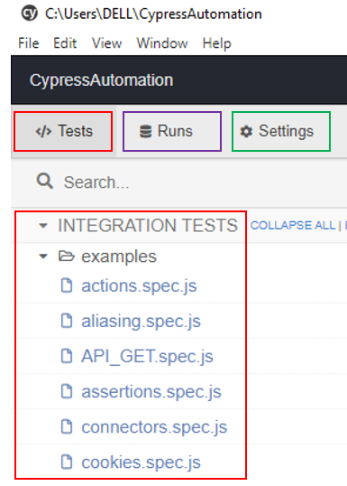The image size is (347, 486).
Task: Click the INTEGRATION TESTS heading
Action: click(148, 225)
